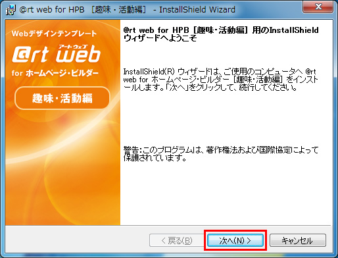Click the @rt web logo graphic
The width and height of the screenshot is (338, 258).
(57, 54)
